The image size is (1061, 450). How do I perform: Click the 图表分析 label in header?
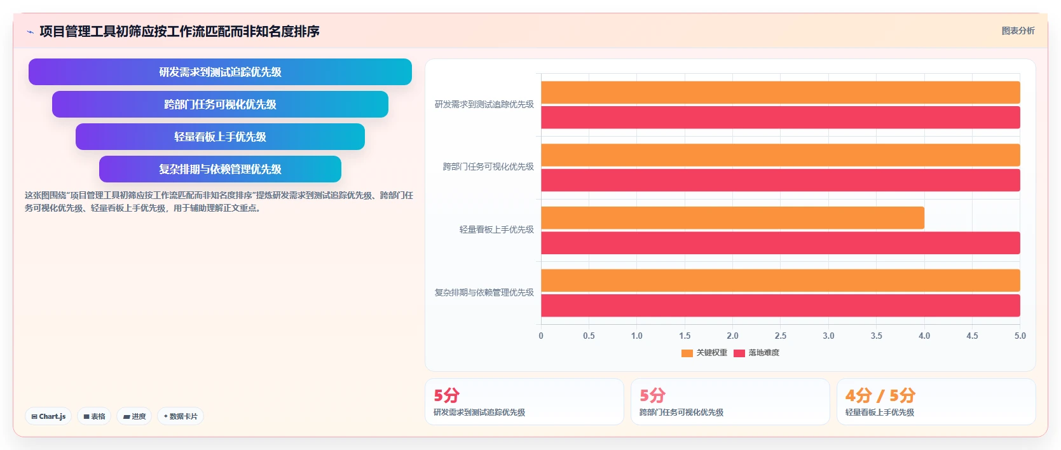[x=1018, y=31]
